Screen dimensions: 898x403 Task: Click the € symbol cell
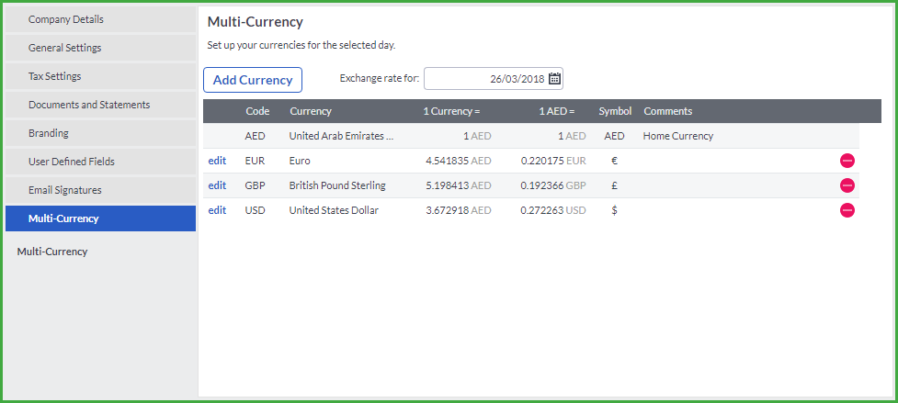click(x=615, y=162)
